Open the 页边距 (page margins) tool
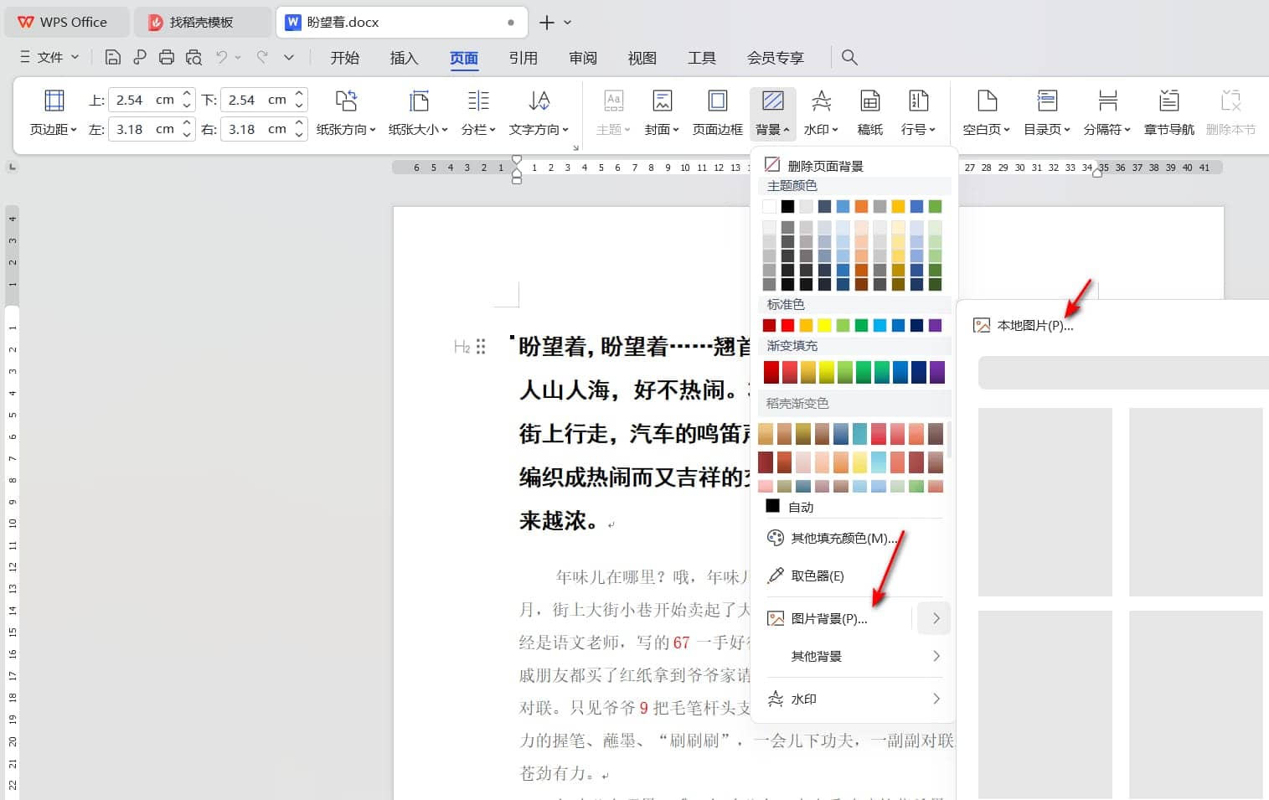Image resolution: width=1269 pixels, height=800 pixels. tap(53, 113)
